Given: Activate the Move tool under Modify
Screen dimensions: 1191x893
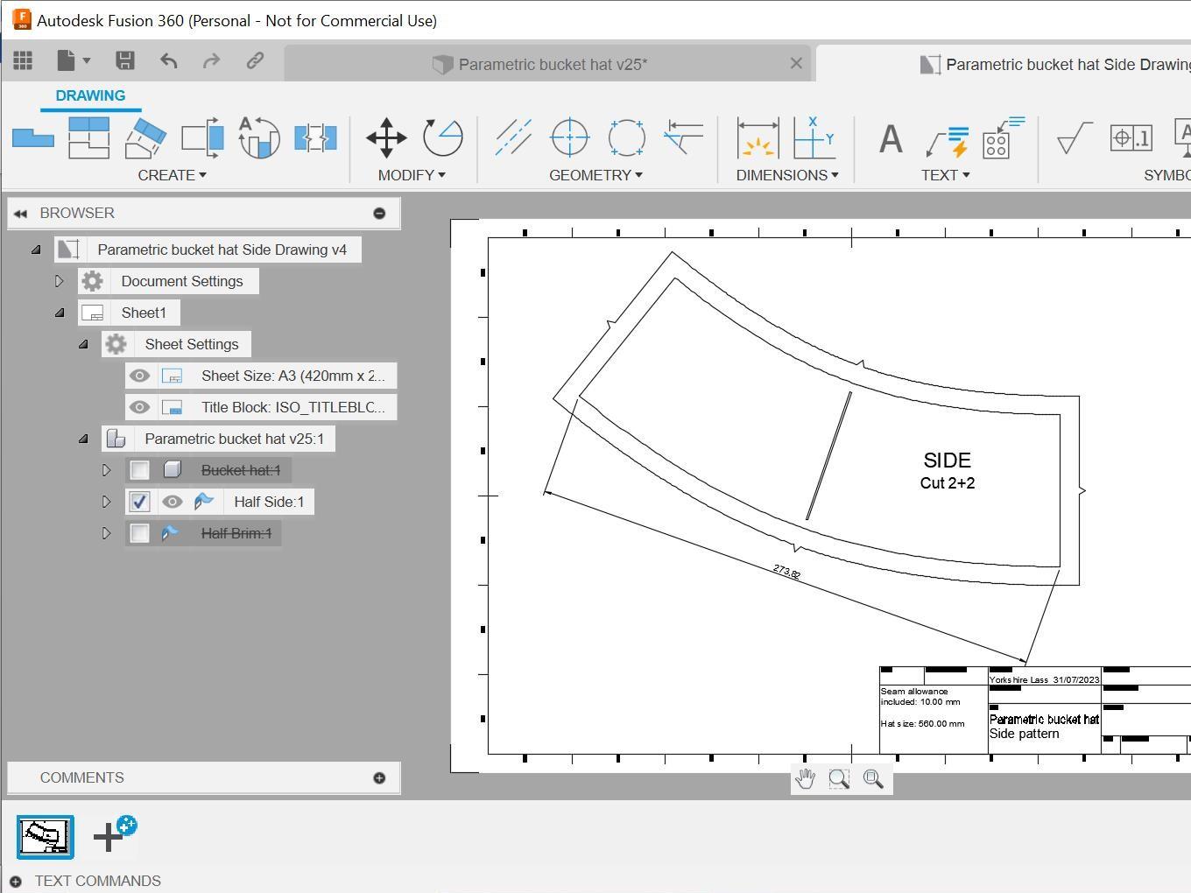Looking at the screenshot, I should (x=385, y=137).
